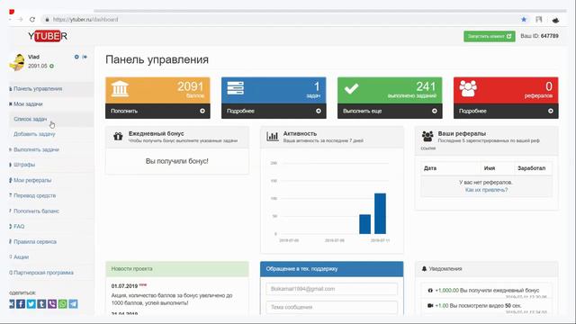Click the browser address bar
The image size is (576, 324).
point(279,20)
